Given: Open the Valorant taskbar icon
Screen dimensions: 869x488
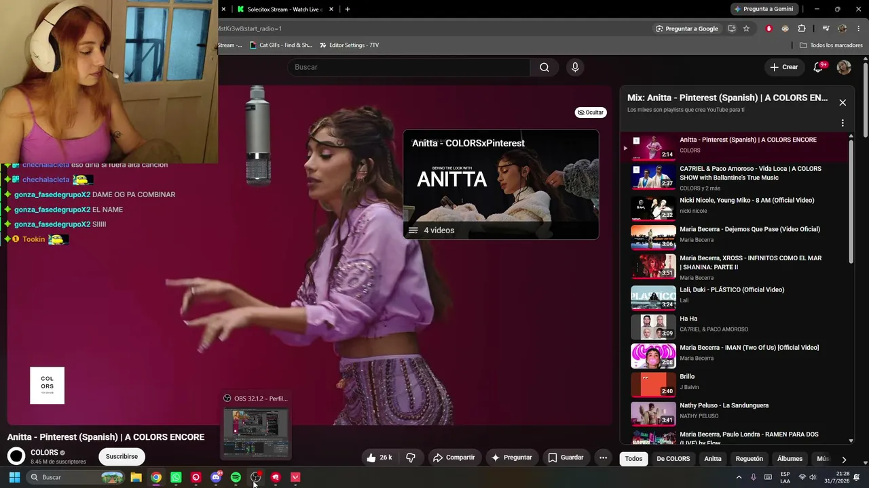Looking at the screenshot, I should coord(295,477).
